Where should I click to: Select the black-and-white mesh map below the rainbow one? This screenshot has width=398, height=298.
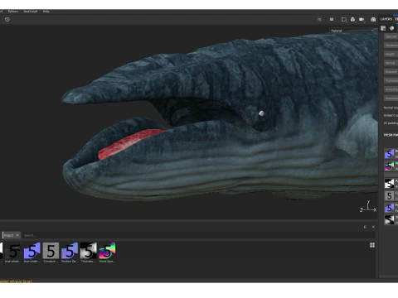390,184
